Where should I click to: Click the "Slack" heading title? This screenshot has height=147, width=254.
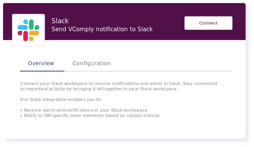tap(60, 21)
